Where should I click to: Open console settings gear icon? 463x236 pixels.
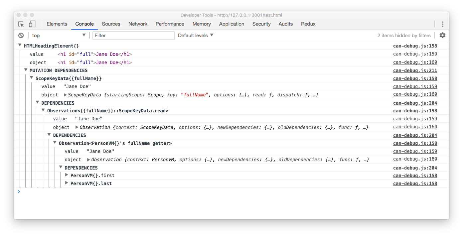coord(442,35)
